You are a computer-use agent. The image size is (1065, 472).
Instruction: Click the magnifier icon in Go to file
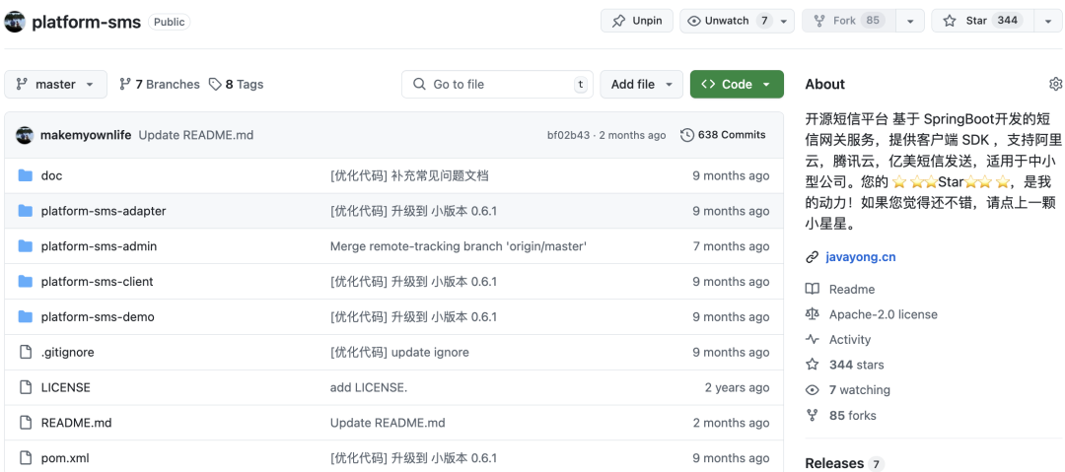[x=419, y=84]
